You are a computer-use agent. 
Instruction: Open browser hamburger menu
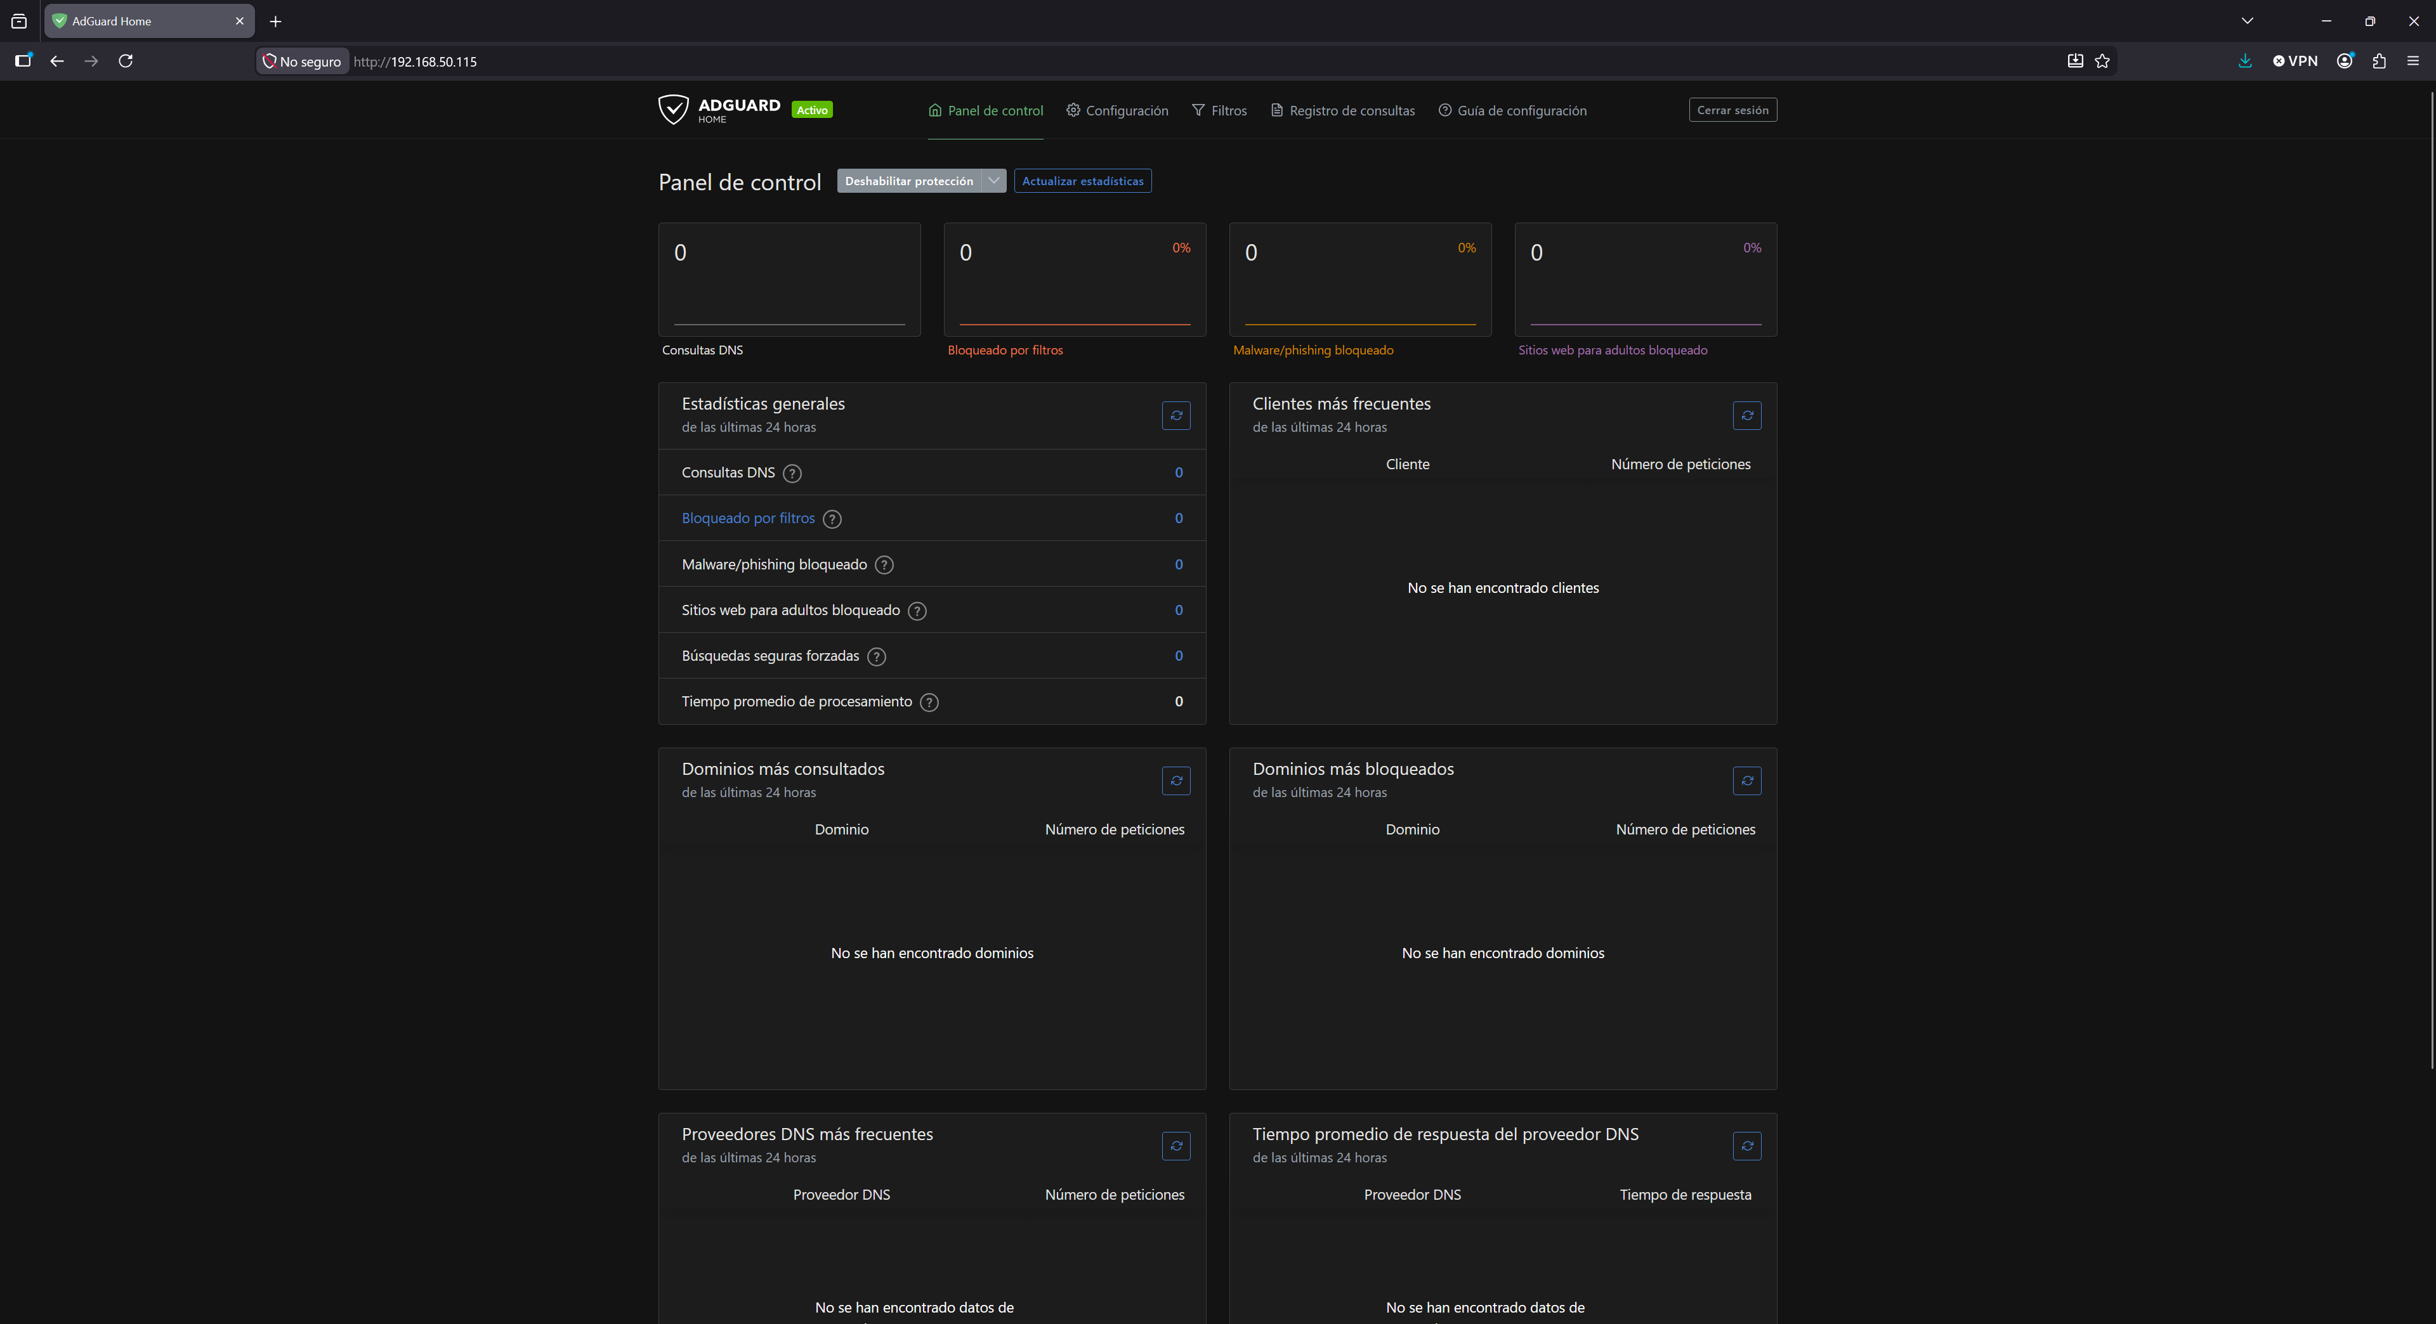(x=2413, y=60)
